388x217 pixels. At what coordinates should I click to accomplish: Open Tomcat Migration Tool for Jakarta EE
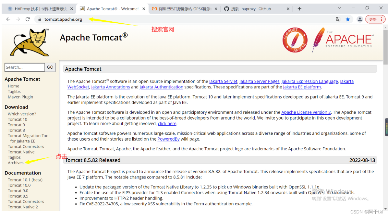point(29,138)
